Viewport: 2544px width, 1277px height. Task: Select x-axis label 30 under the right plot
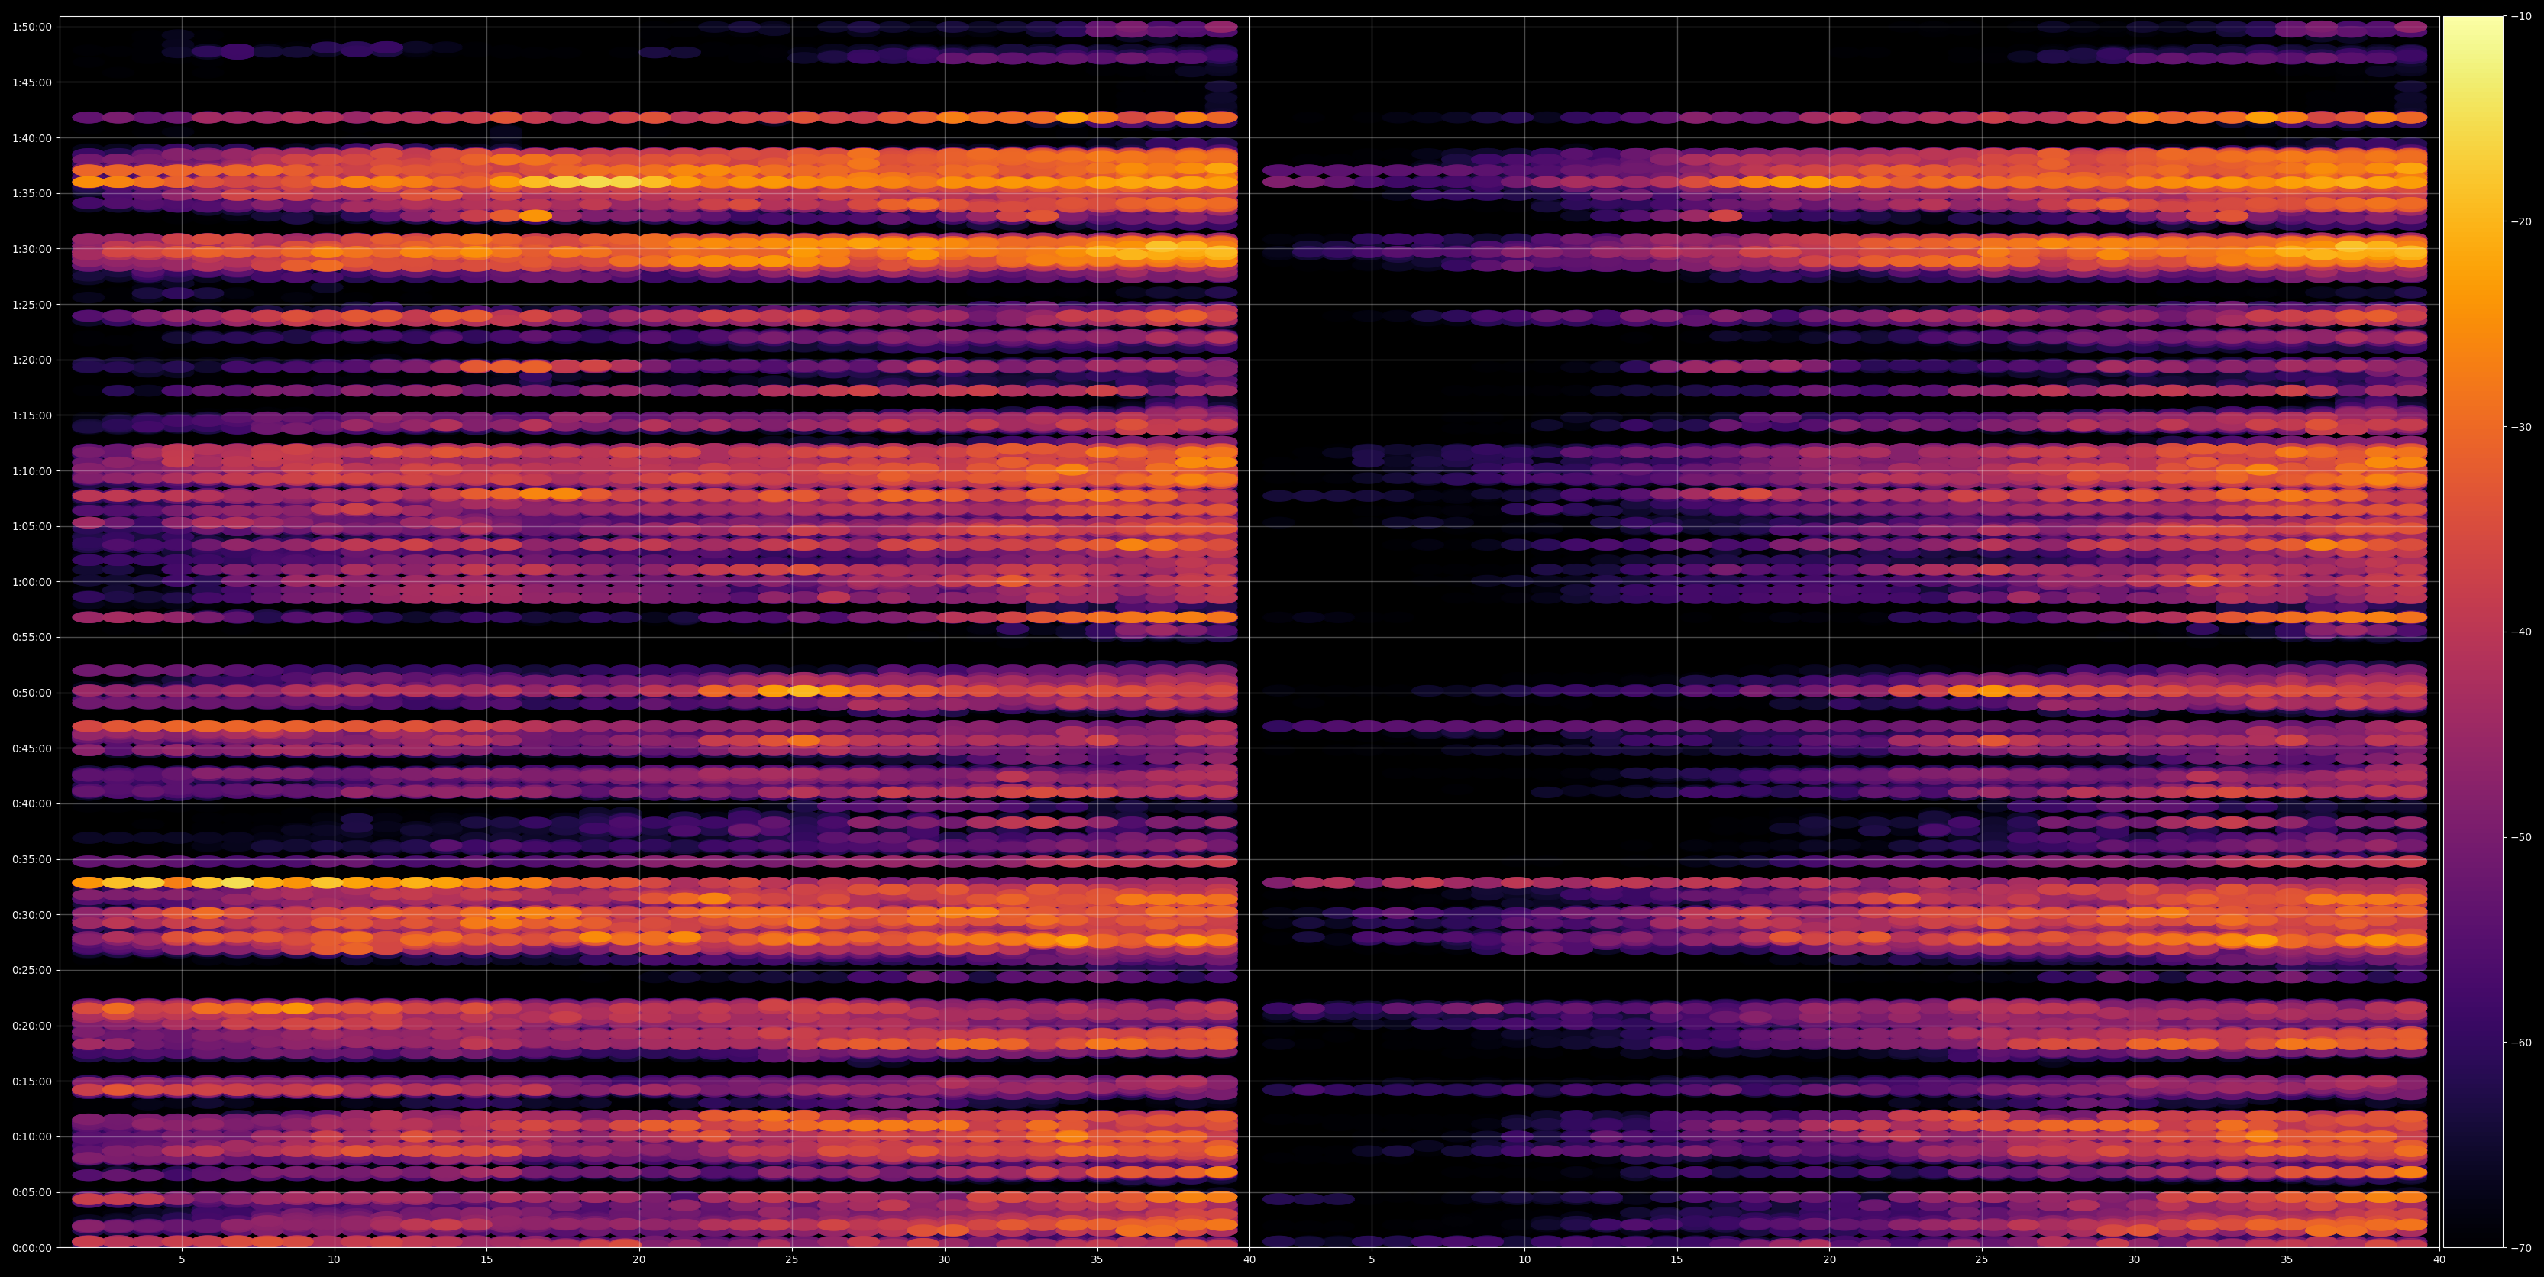(2134, 1260)
